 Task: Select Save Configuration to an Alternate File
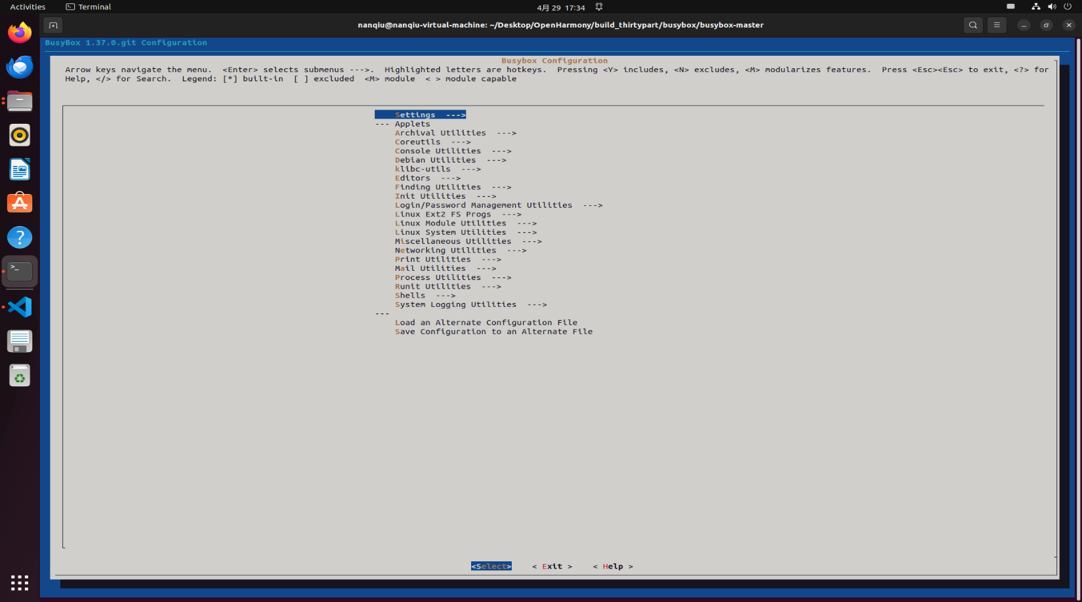pyautogui.click(x=493, y=332)
